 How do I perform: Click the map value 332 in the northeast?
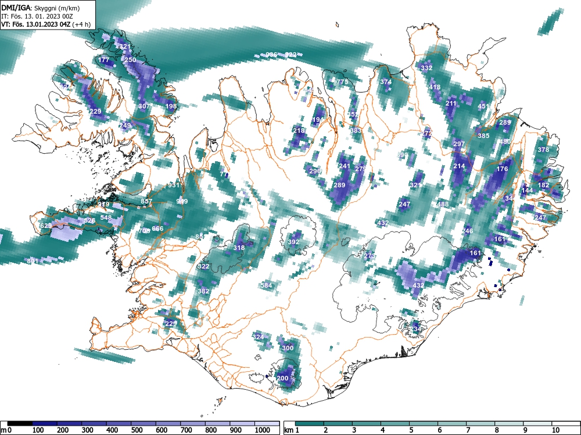tap(426, 68)
